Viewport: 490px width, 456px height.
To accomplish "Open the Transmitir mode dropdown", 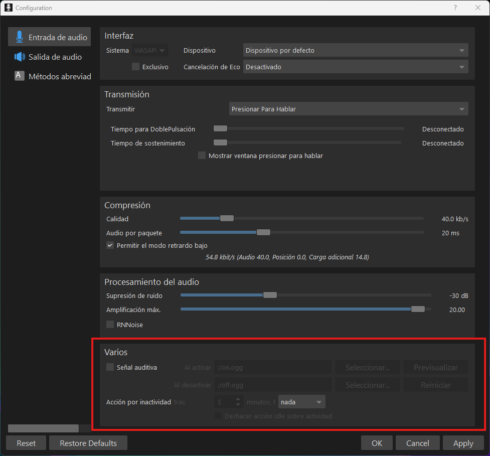I will click(348, 109).
